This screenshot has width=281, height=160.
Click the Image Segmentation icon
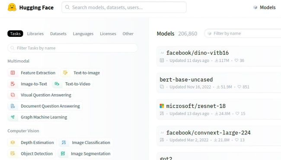coord(63,153)
